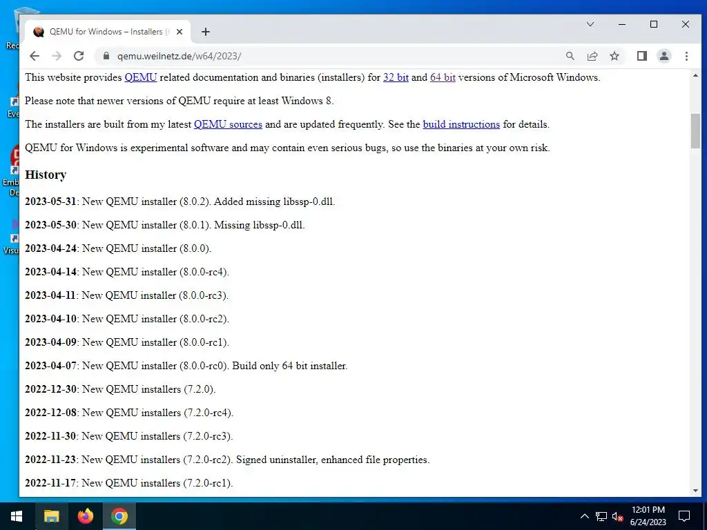
Task: Open the Chrome zoom/search magnifier icon
Action: pyautogui.click(x=570, y=56)
